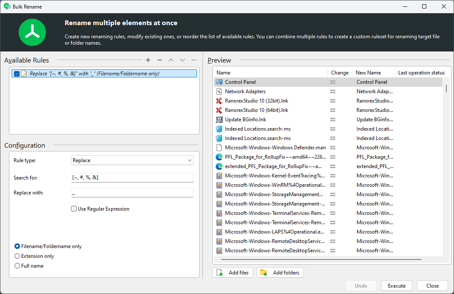Open the Rule type dropdown
The width and height of the screenshot is (454, 294).
[x=132, y=160]
